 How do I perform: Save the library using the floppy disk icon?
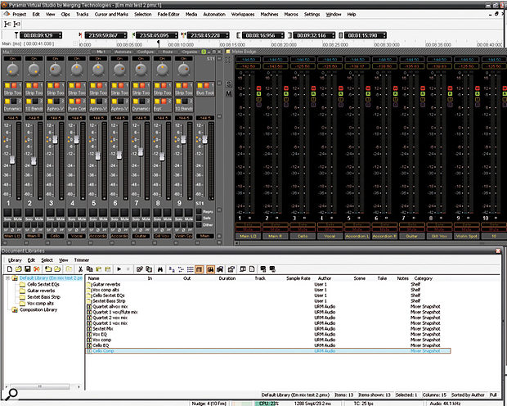[x=28, y=269]
